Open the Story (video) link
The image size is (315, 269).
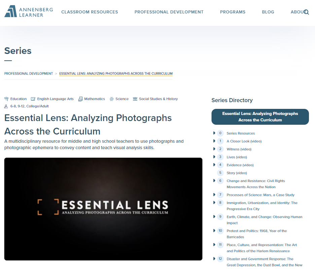point(237,173)
